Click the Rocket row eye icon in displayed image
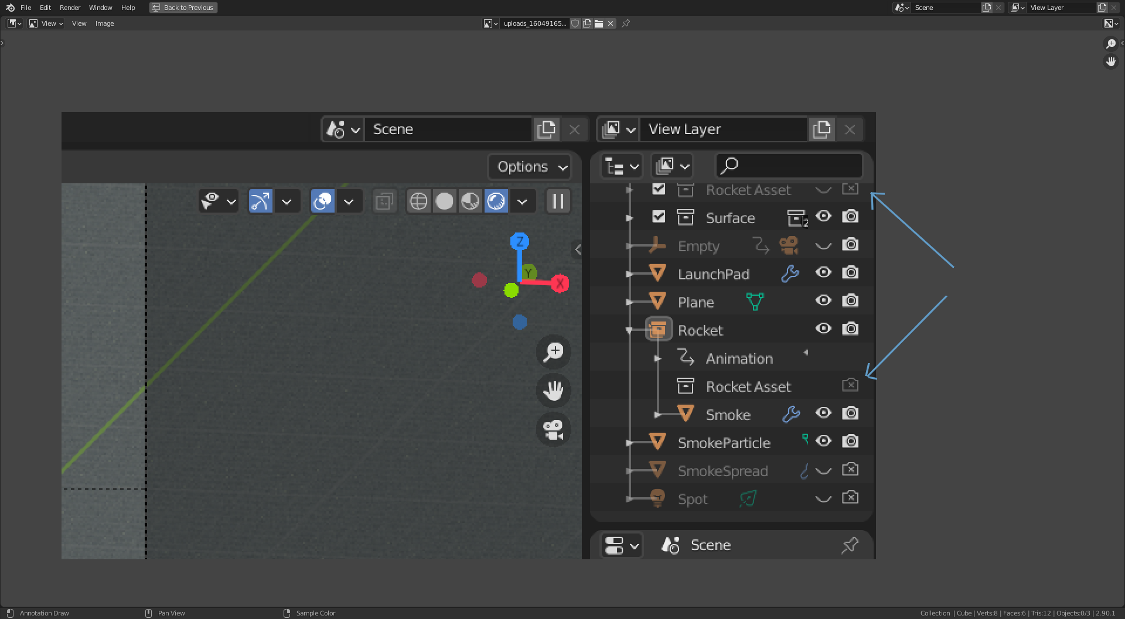 [x=823, y=329]
